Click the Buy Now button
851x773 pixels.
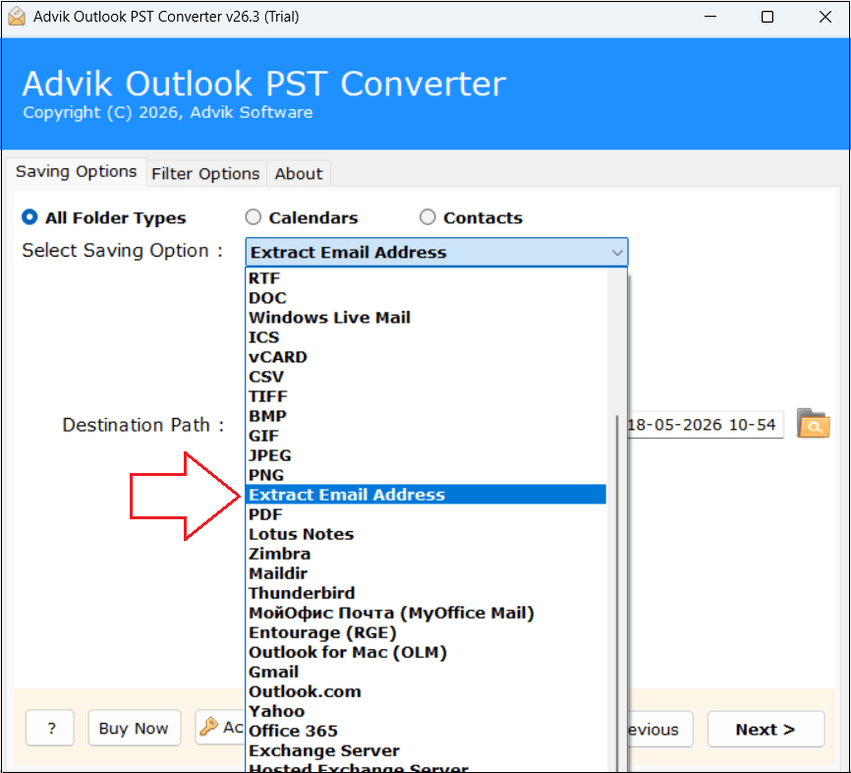pos(134,728)
